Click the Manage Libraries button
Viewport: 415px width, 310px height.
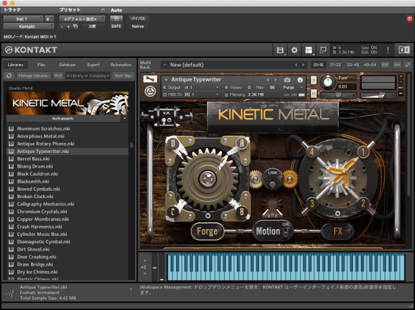(32, 75)
